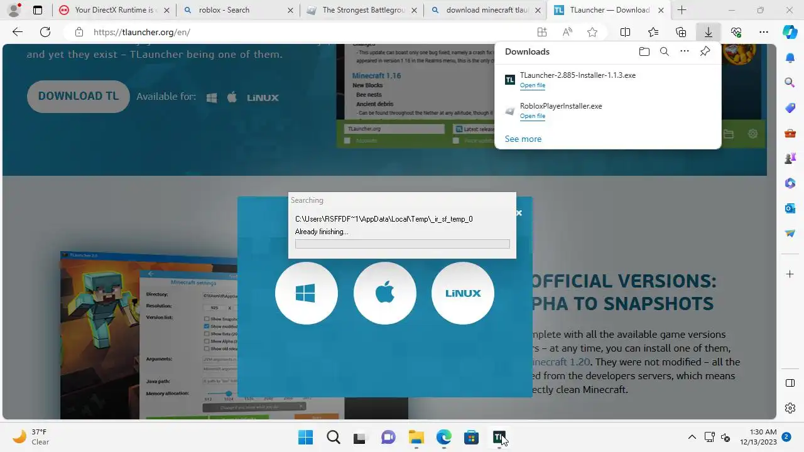Refresh the current page
Image resolution: width=804 pixels, height=452 pixels.
coord(45,32)
